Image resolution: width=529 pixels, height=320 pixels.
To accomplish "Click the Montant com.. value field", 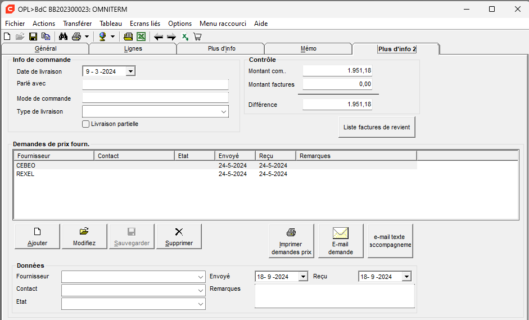I will 337,70.
